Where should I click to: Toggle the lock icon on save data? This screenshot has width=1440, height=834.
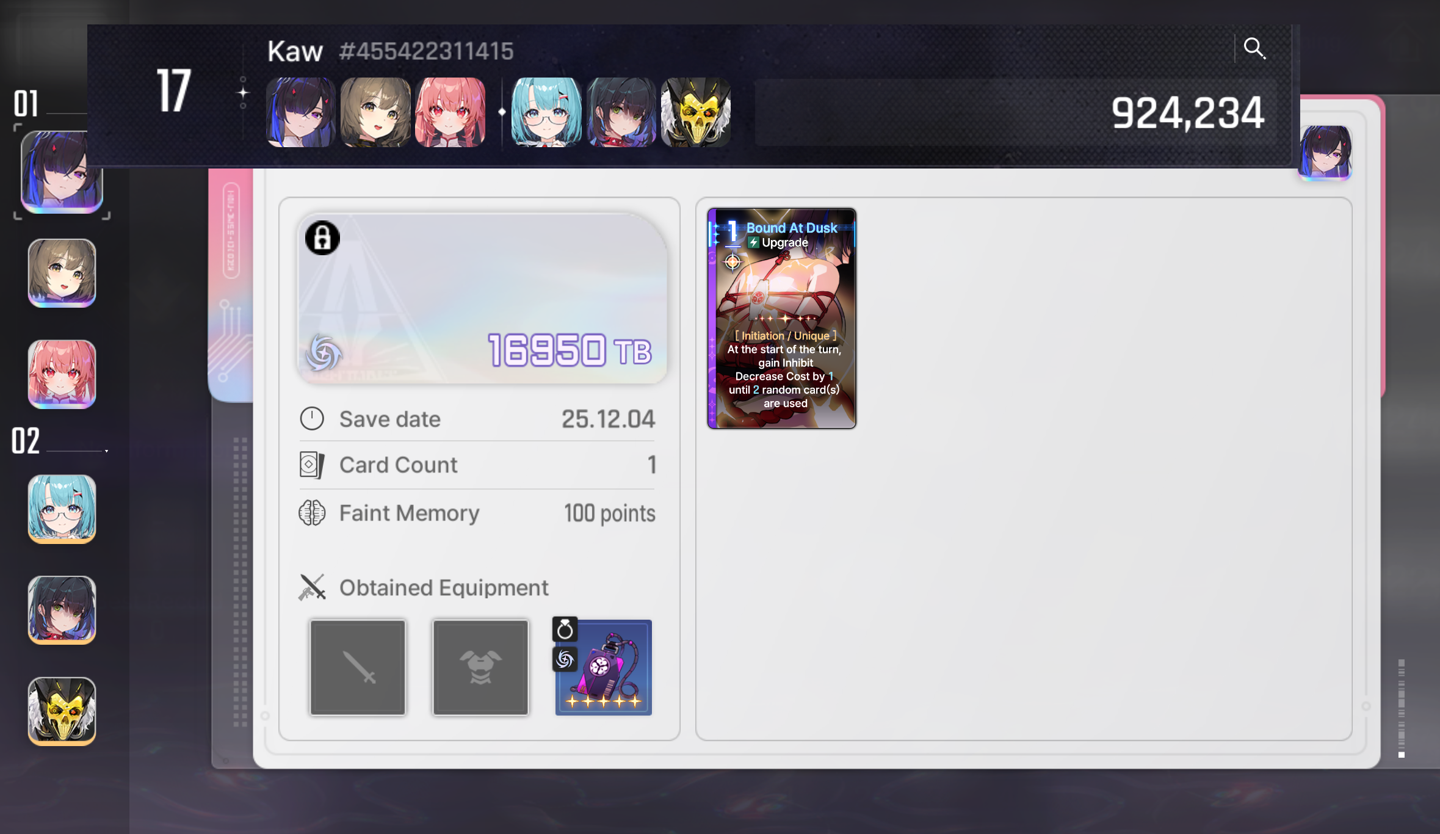tap(322, 238)
